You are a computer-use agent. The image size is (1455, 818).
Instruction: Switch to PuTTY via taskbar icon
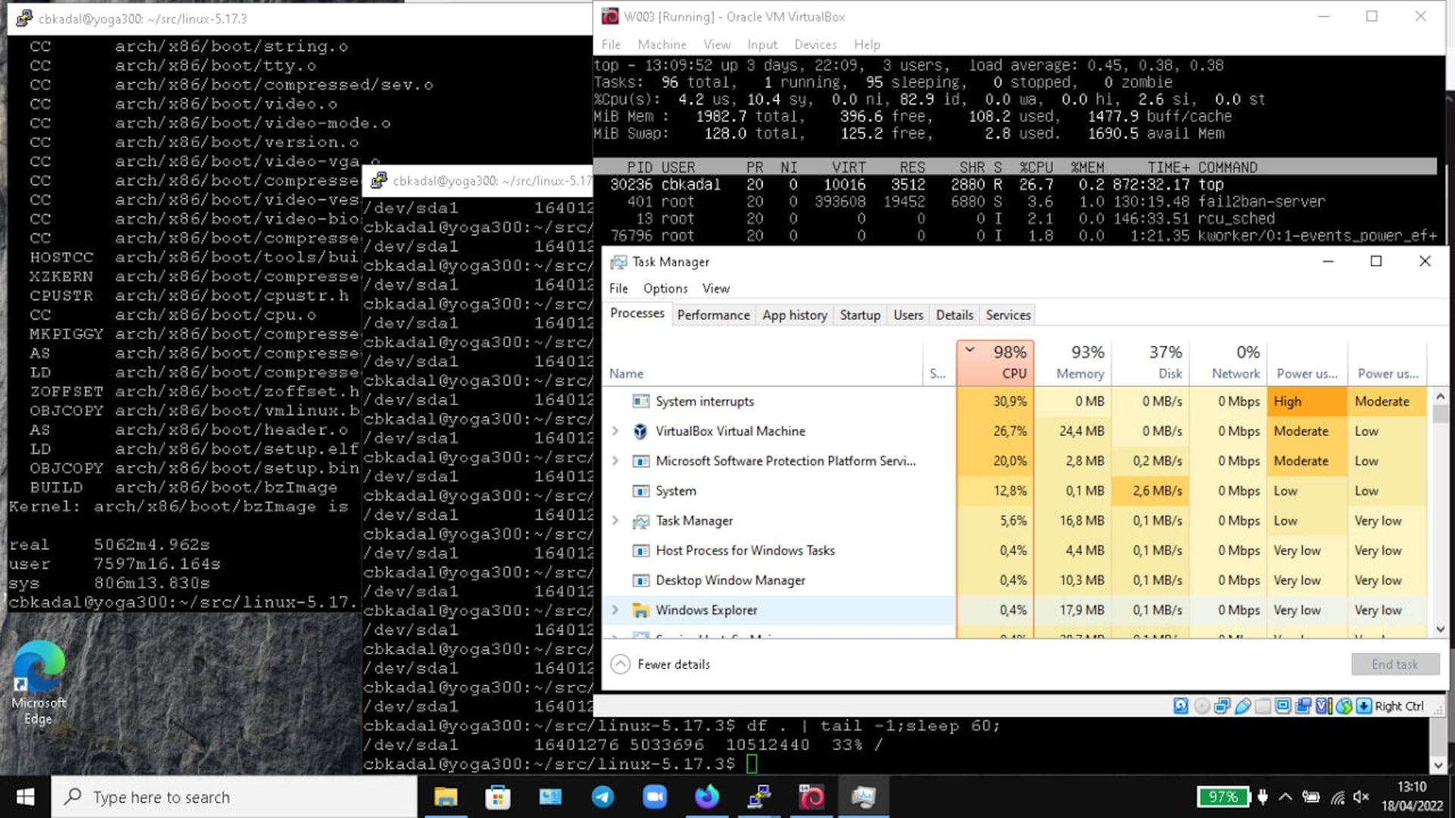tap(759, 797)
